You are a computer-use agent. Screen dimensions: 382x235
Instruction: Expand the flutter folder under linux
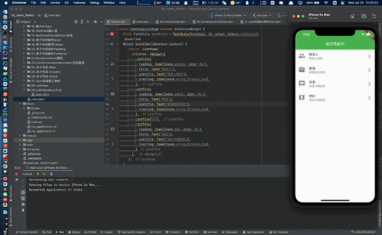(x=24, y=108)
